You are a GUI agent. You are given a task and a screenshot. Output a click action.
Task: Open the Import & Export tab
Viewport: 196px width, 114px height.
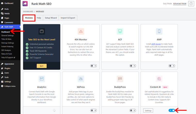[x=68, y=18]
